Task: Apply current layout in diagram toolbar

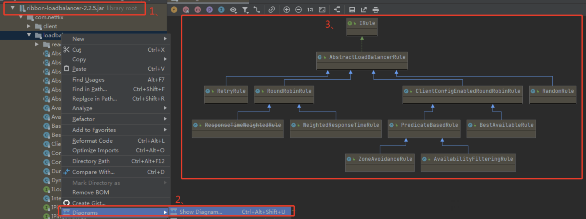Action: point(337,10)
